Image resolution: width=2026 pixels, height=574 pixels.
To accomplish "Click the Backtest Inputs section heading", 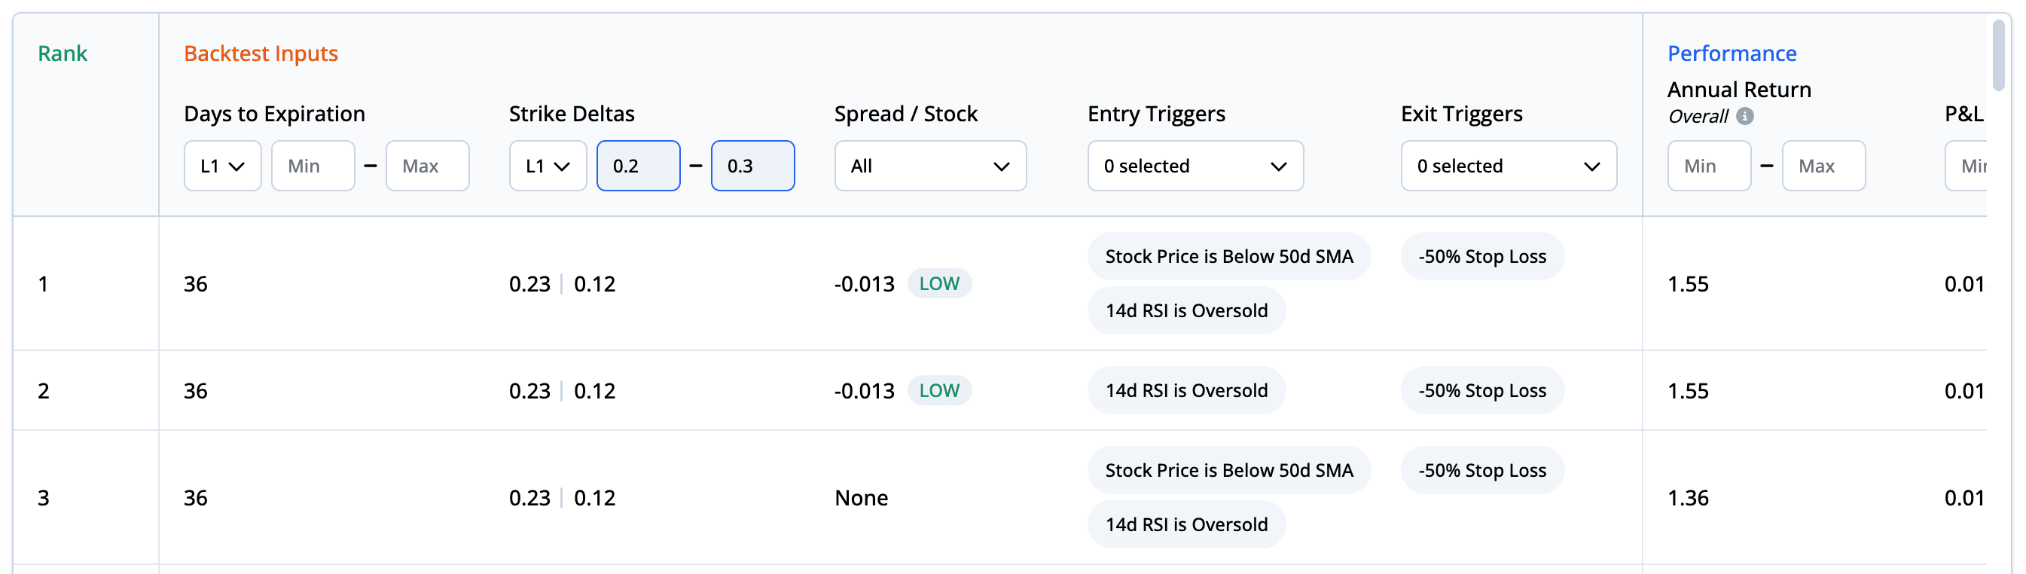I will pos(261,53).
